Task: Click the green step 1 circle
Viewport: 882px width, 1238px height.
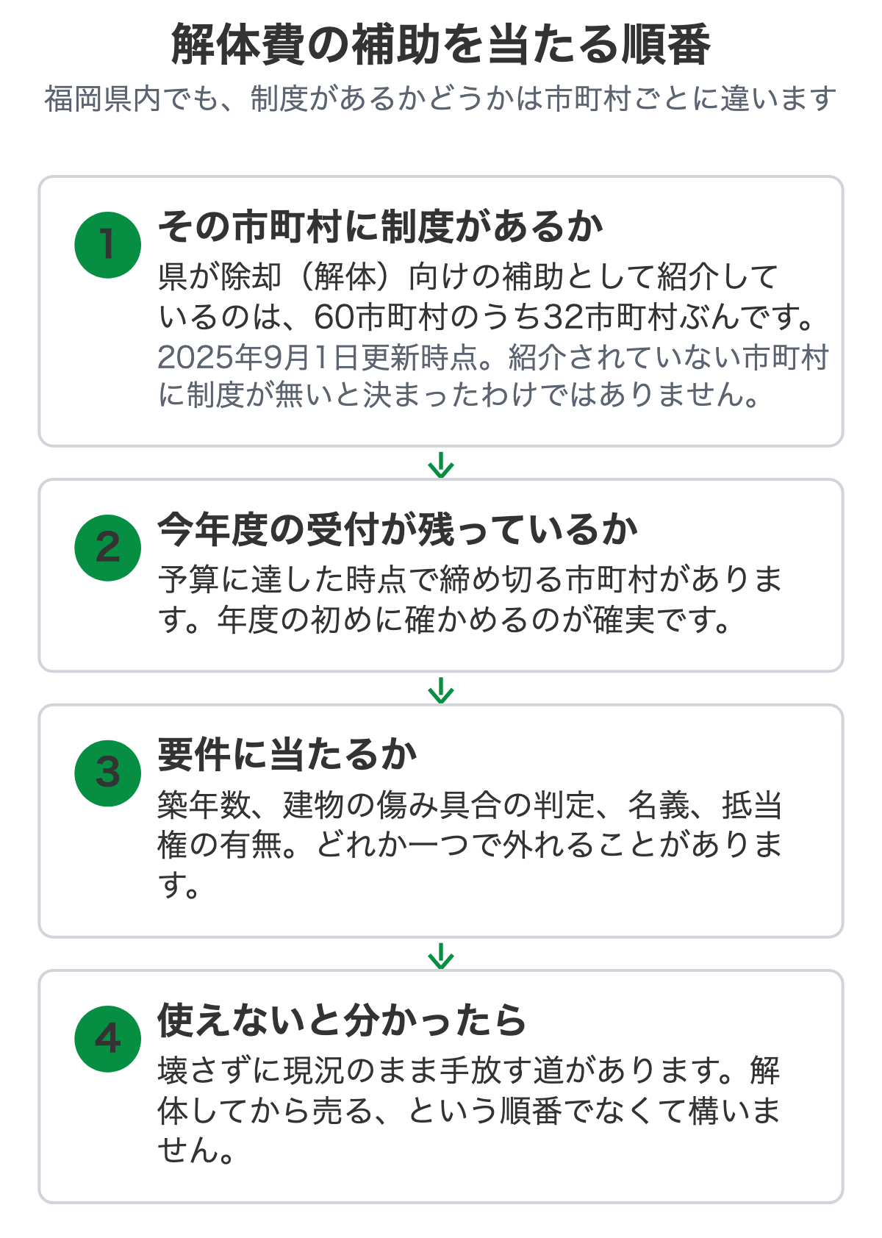Action: point(107,245)
